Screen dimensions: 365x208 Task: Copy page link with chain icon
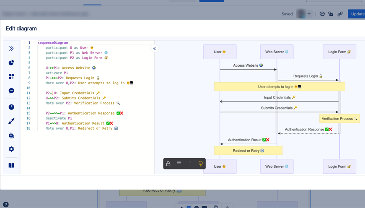coord(340,14)
